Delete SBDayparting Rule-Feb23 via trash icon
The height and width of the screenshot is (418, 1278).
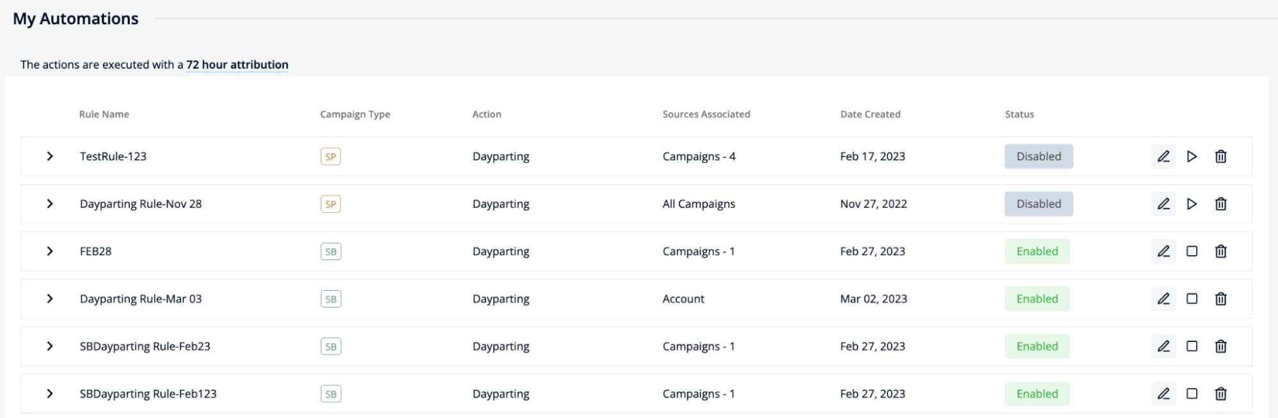click(1220, 346)
